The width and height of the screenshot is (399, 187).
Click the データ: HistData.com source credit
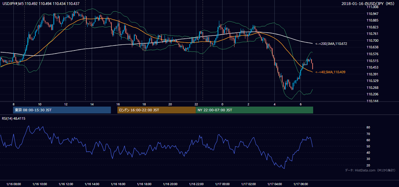370,170
